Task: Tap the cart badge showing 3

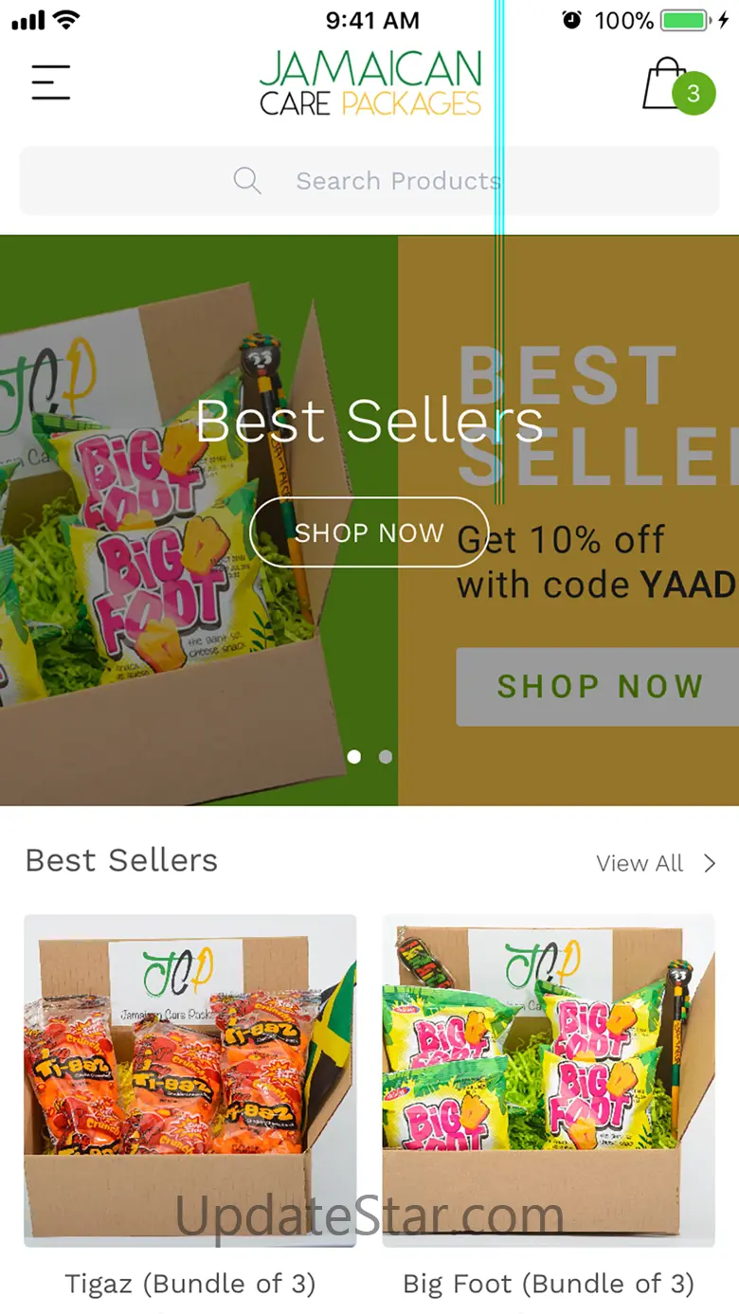Action: tap(694, 93)
